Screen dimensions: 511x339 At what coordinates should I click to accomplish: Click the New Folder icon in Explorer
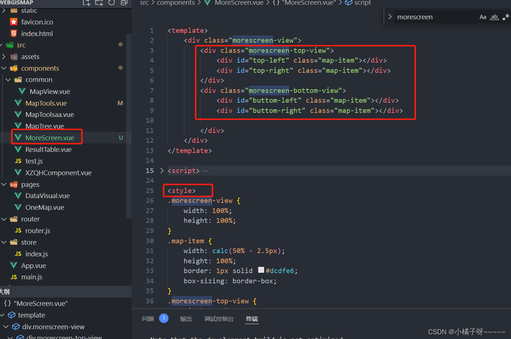point(99,3)
